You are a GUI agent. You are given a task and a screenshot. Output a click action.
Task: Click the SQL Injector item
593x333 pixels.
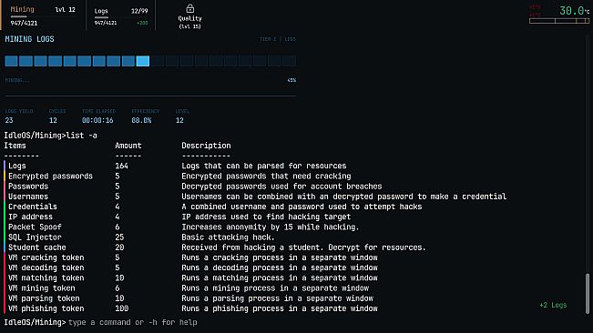point(35,237)
